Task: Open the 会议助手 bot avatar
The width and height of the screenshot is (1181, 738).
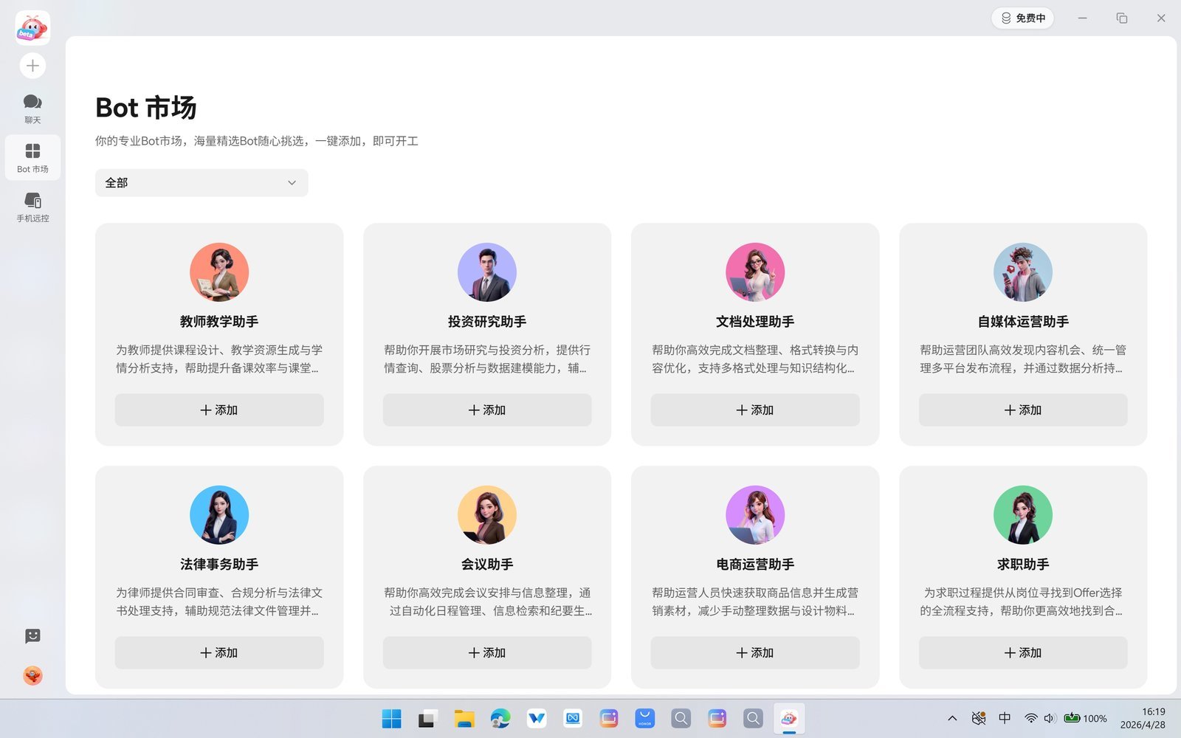Action: pyautogui.click(x=486, y=514)
